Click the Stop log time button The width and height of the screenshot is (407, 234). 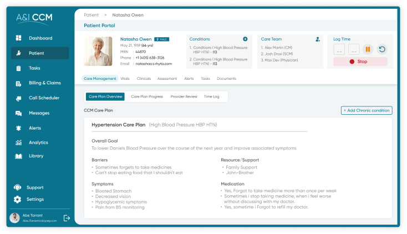click(360, 62)
